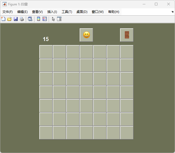Minimize the 扫雷 figure window
Screen dimensions: 175x153
tap(144, 4)
